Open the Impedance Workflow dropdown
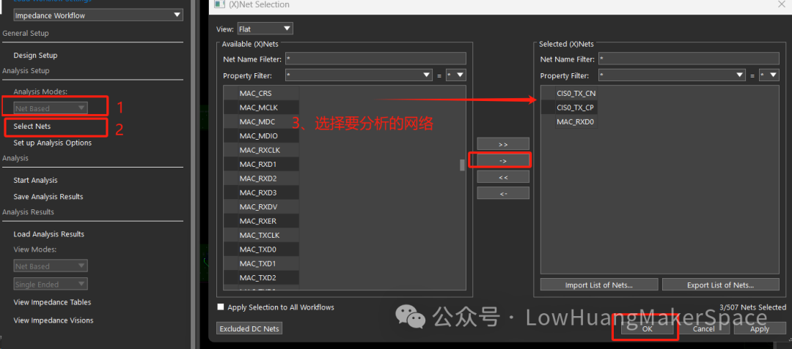 (x=98, y=15)
